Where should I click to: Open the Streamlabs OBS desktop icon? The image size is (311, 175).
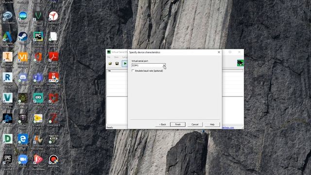click(38, 101)
